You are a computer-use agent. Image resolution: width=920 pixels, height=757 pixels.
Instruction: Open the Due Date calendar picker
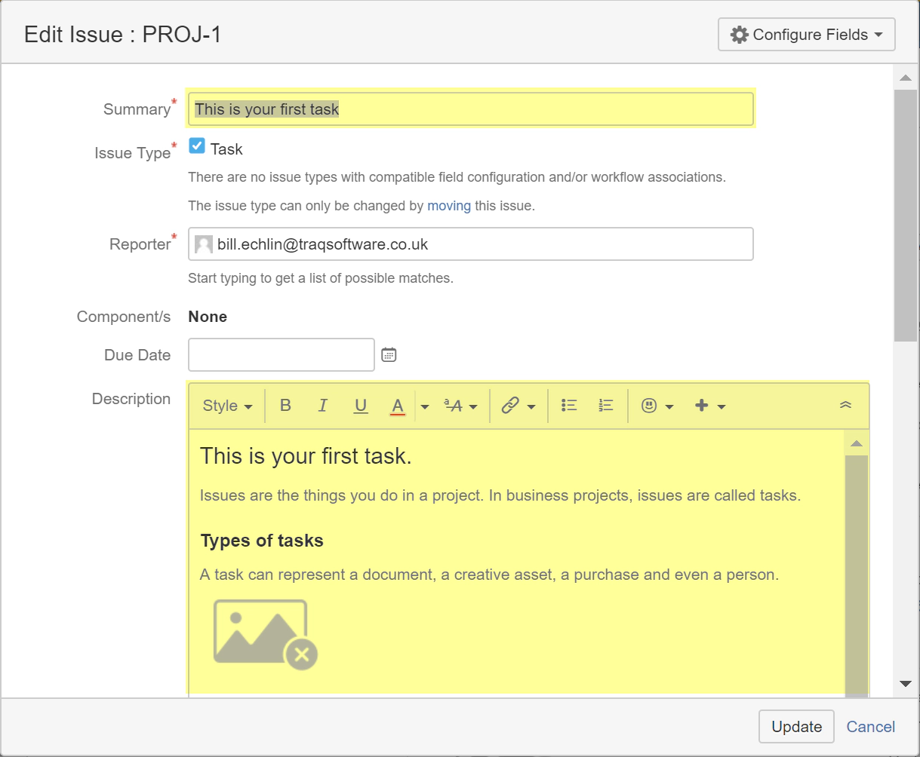(389, 354)
